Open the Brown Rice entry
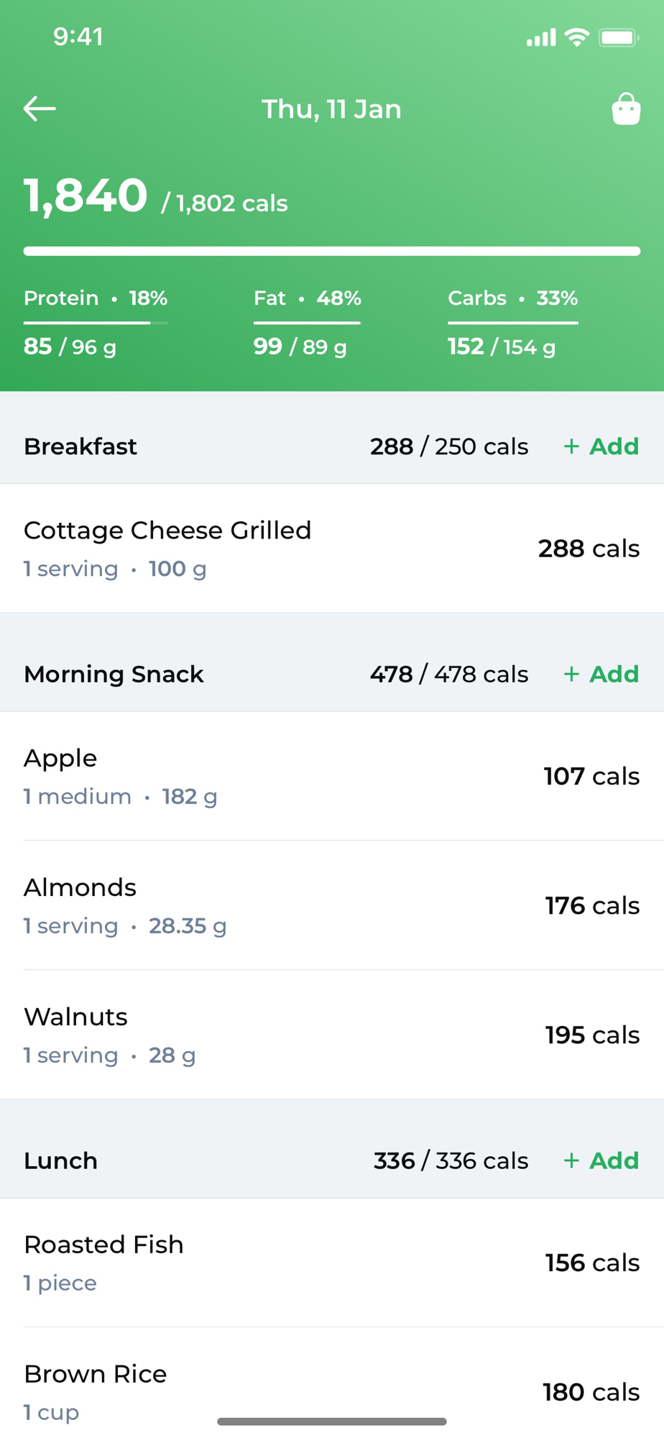The height and width of the screenshot is (1438, 664). [x=331, y=1392]
